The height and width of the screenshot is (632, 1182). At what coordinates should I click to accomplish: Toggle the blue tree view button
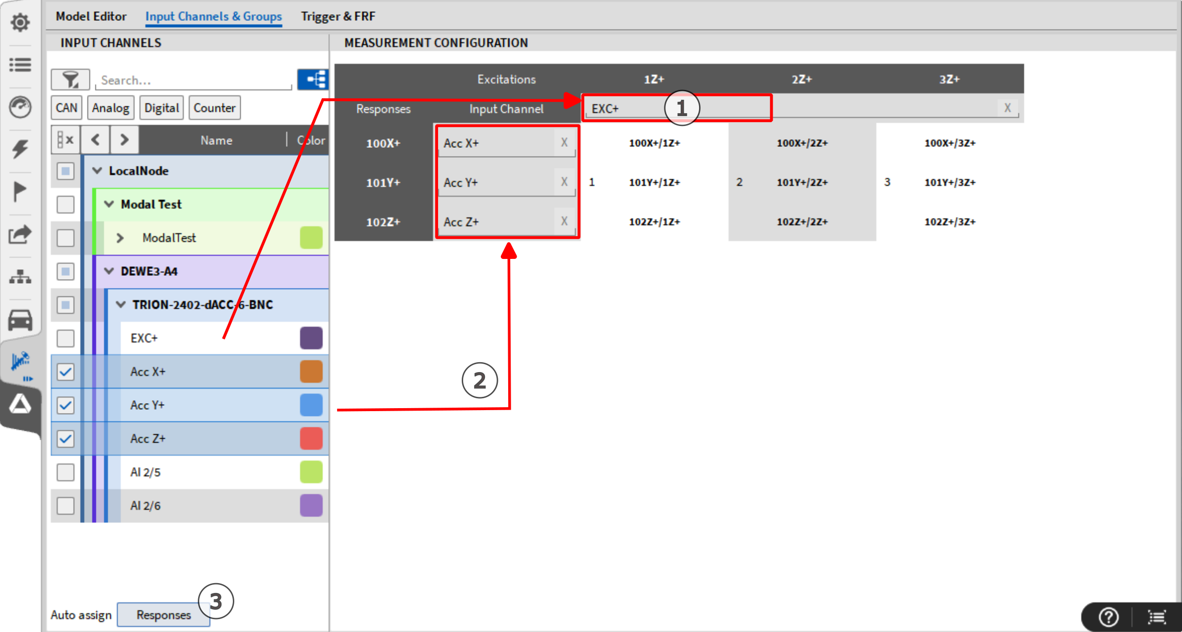coord(313,79)
